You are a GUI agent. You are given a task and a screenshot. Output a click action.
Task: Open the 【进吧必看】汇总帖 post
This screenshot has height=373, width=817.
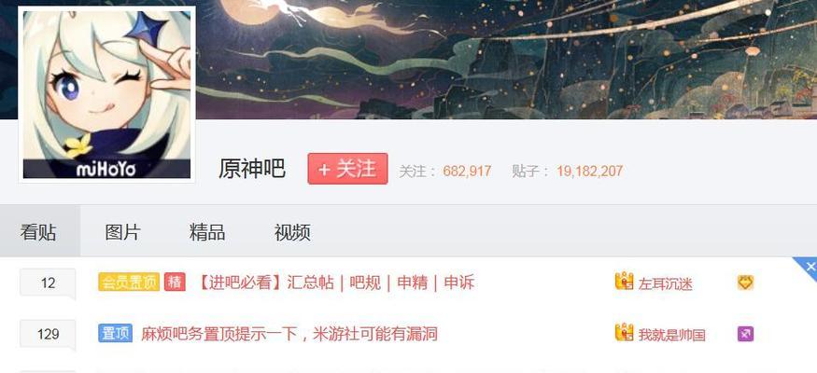coord(335,283)
